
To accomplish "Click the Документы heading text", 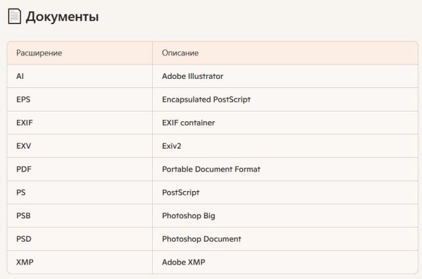I will tap(62, 17).
